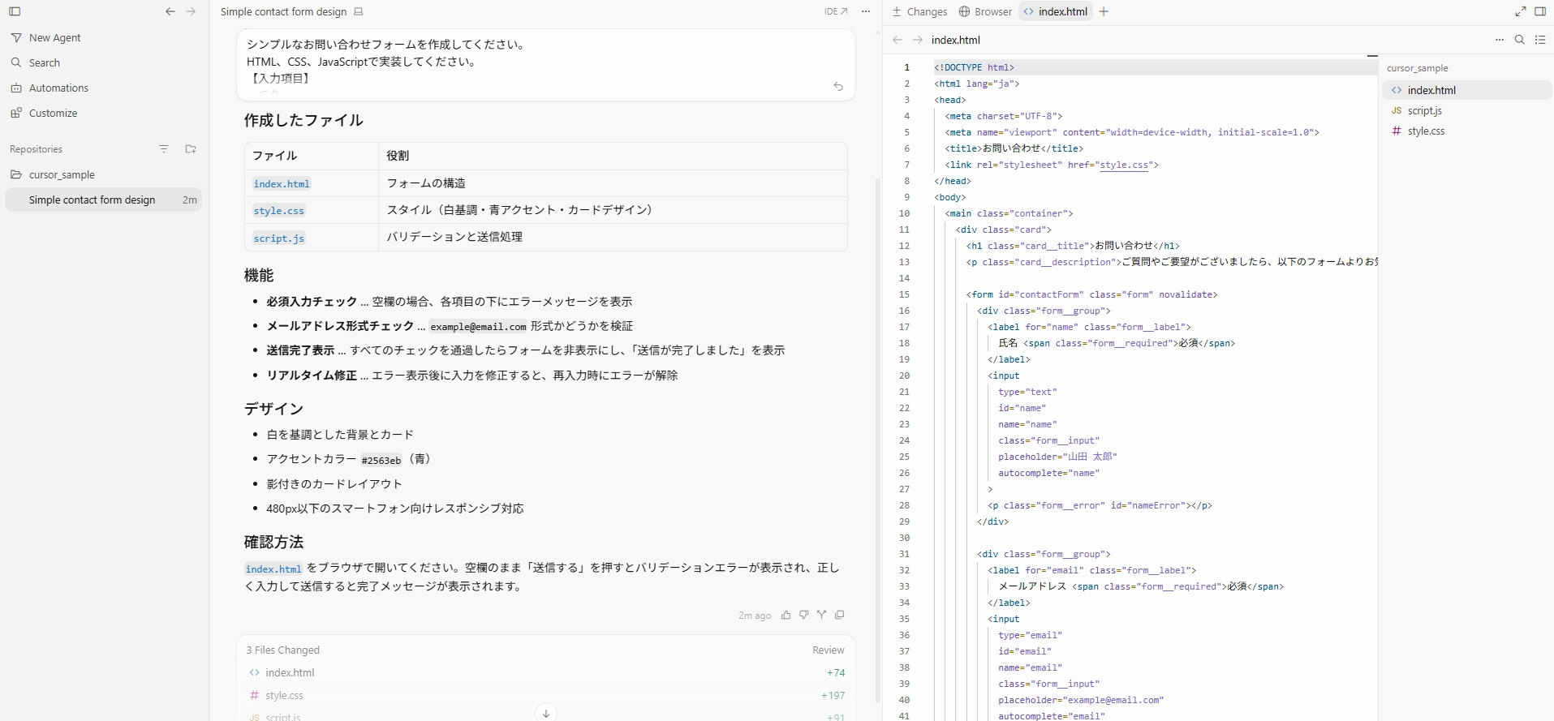Expand editor panel to full view

pyautogui.click(x=1520, y=11)
